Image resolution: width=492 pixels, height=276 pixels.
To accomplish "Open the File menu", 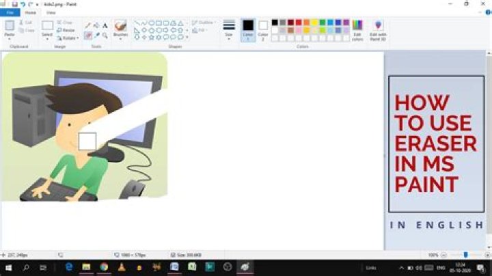I will pyautogui.click(x=10, y=12).
